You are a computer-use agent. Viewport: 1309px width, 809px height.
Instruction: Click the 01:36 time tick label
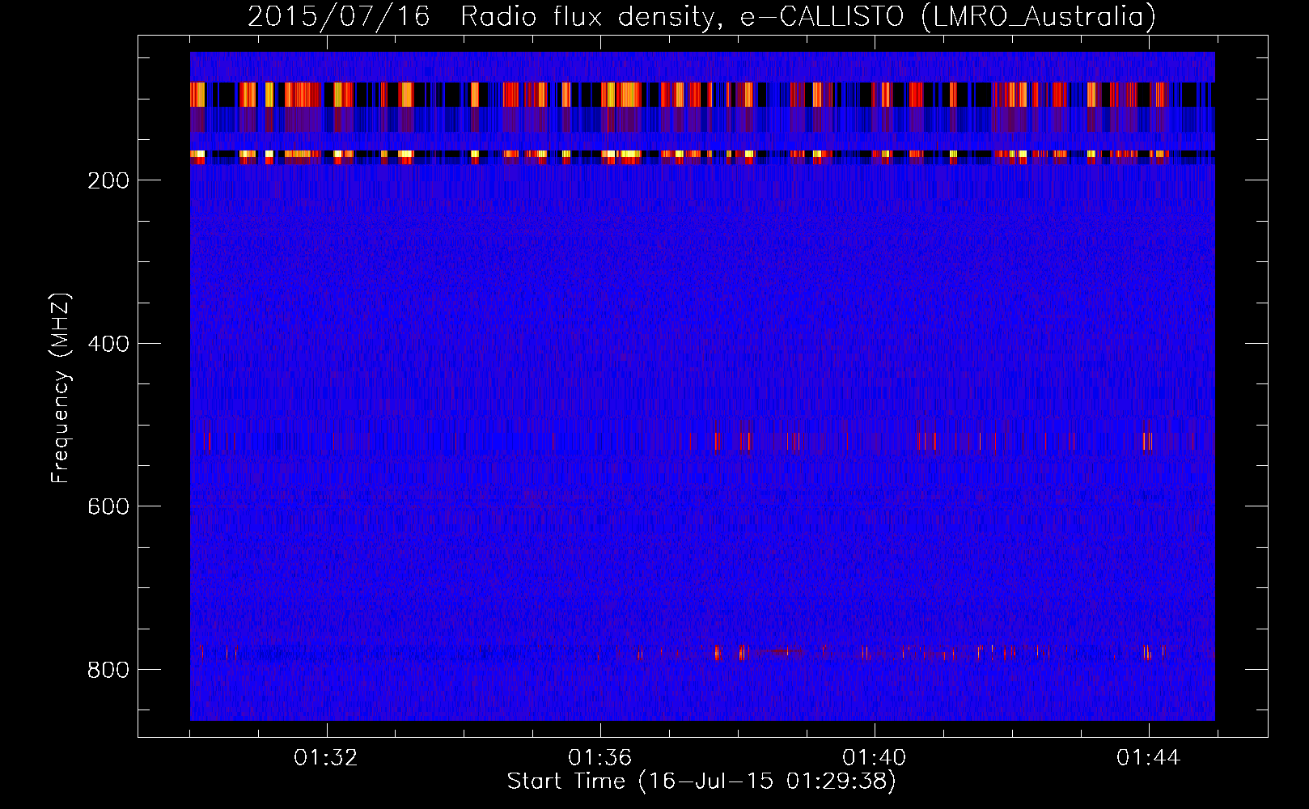(x=600, y=758)
